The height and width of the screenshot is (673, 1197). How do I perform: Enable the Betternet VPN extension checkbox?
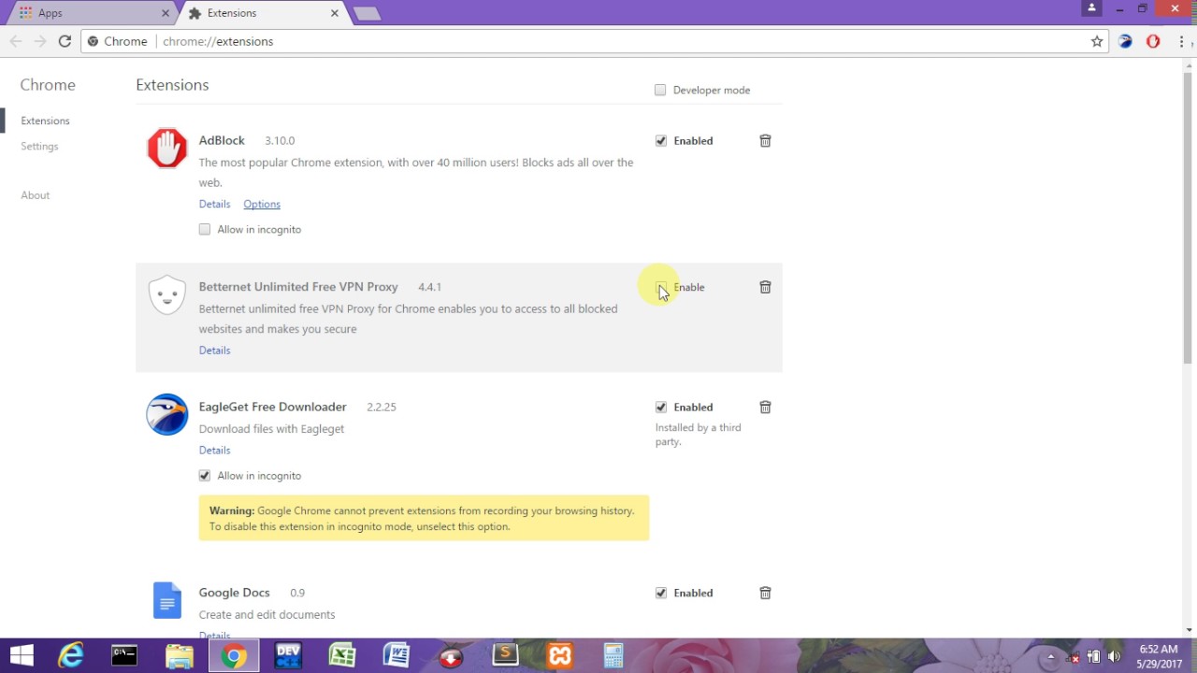tap(661, 287)
